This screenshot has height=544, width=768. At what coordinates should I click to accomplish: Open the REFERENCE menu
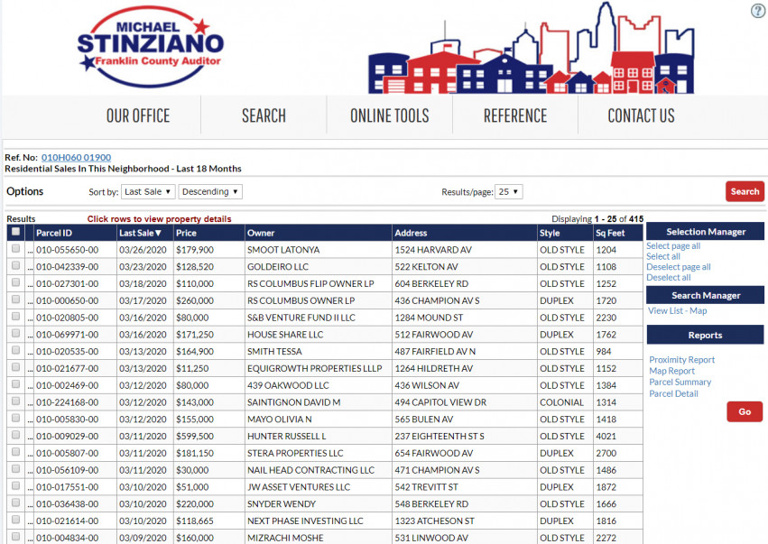(515, 115)
